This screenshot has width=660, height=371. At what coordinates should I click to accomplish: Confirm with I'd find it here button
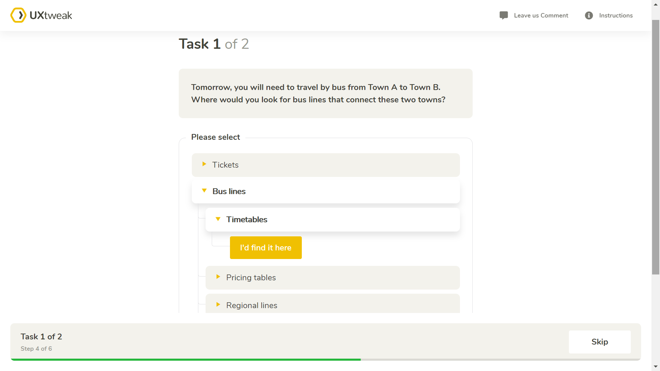tap(266, 248)
